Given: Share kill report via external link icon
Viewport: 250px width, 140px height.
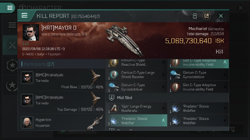Looking at the screenshot, I should pyautogui.click(x=207, y=16).
